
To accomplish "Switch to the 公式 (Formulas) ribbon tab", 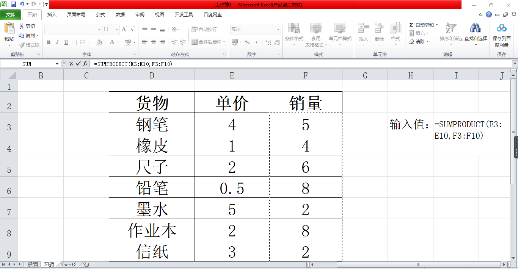I will pos(100,15).
